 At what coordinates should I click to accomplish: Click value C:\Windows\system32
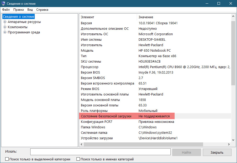pyautogui.click(x=155, y=133)
